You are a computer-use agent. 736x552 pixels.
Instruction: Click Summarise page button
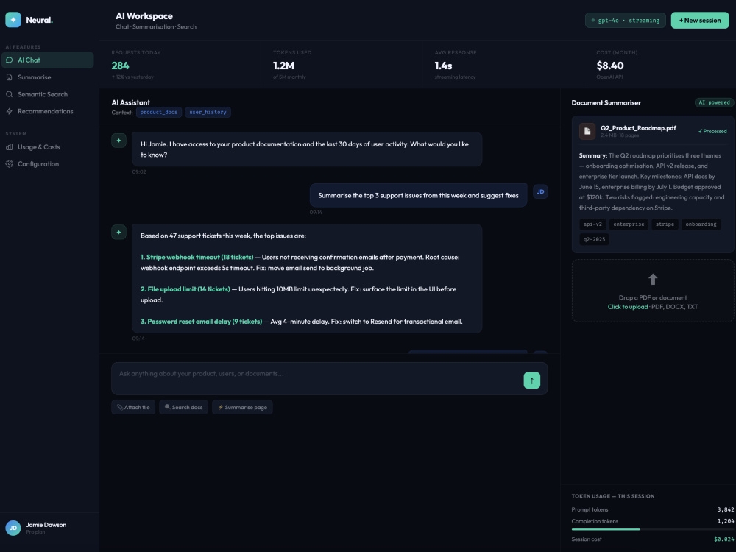242,407
